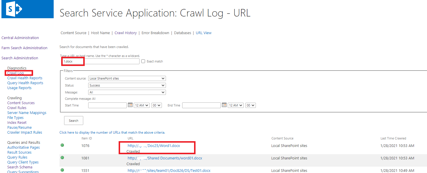The width and height of the screenshot is (427, 173).
Task: Open Query Suggestions link
Action: [23, 172]
